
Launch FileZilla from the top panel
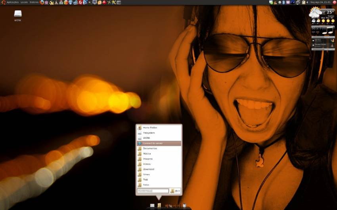[80, 2]
